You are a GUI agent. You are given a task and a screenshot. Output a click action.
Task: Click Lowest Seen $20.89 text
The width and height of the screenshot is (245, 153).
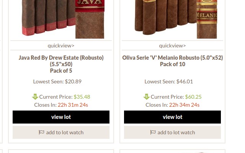click(x=57, y=81)
